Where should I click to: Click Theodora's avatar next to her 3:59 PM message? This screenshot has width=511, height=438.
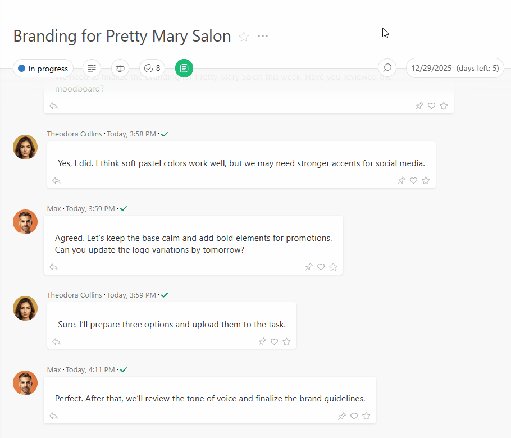click(25, 308)
